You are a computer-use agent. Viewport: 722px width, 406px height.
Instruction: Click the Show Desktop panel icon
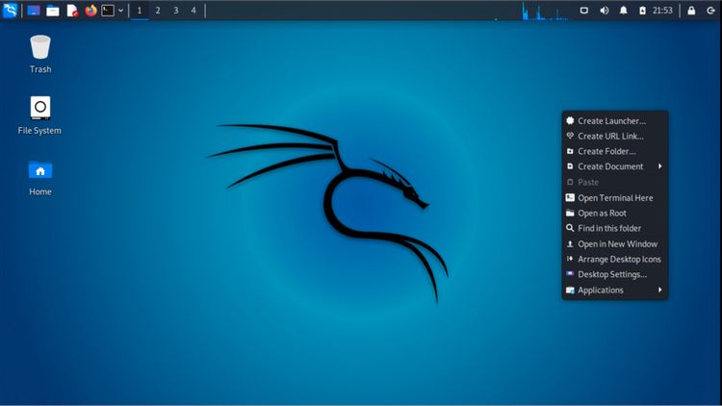point(34,11)
